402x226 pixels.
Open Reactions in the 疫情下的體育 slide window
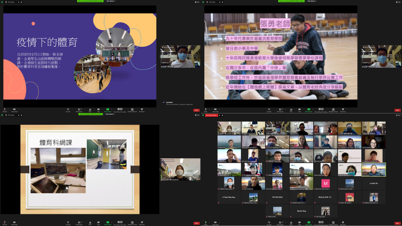(x=142, y=110)
